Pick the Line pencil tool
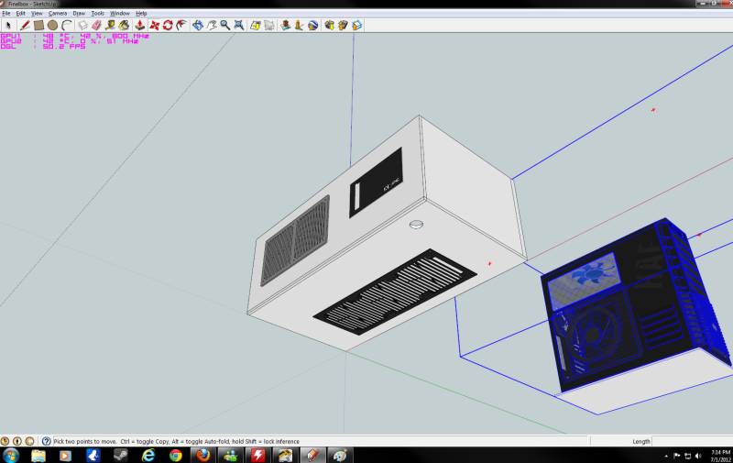Image resolution: width=733 pixels, height=463 pixels. (x=25, y=25)
